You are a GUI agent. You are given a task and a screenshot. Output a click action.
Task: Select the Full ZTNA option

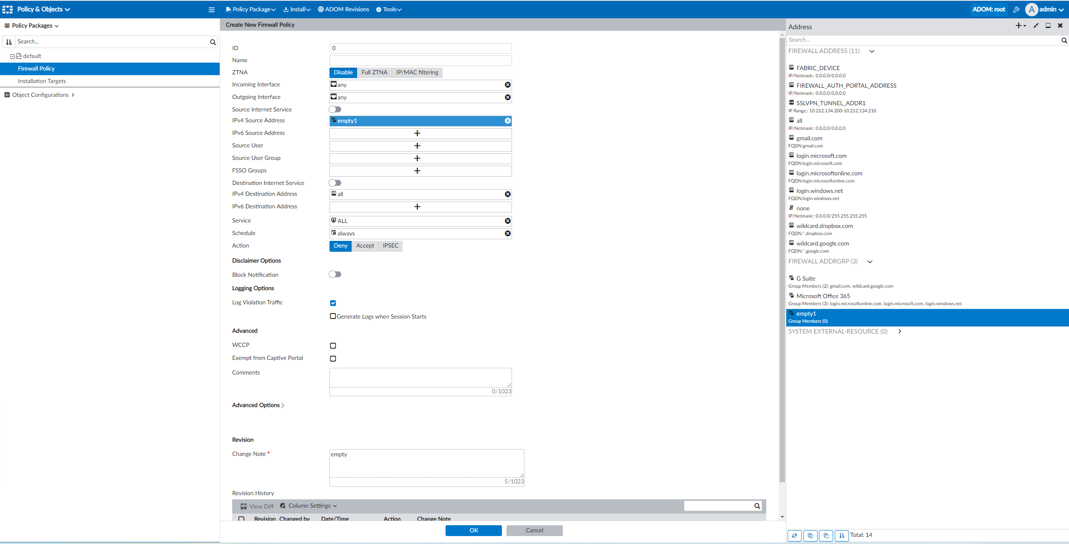point(374,72)
